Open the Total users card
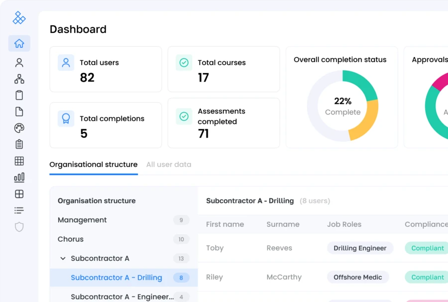 pos(106,69)
